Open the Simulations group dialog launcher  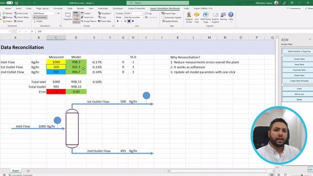61,26
